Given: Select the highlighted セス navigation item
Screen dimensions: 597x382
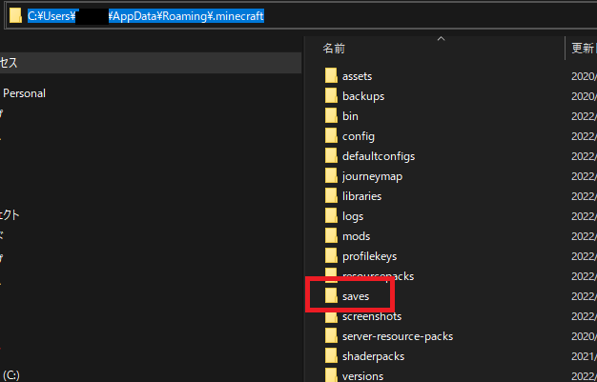Looking at the screenshot, I should point(151,63).
